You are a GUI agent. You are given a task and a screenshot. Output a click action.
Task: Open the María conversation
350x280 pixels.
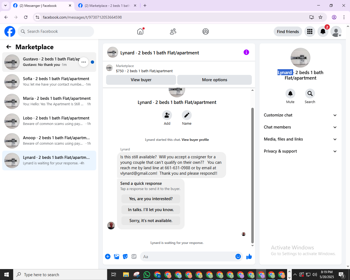49,101
